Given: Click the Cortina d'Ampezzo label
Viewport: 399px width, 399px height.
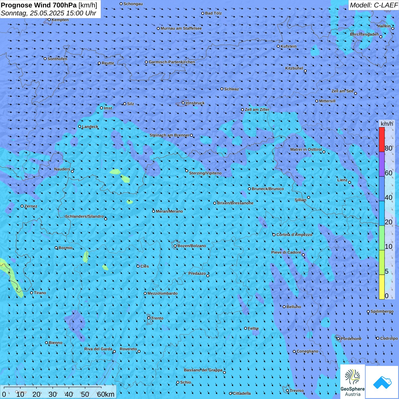Looking at the screenshot, I should click(294, 235).
